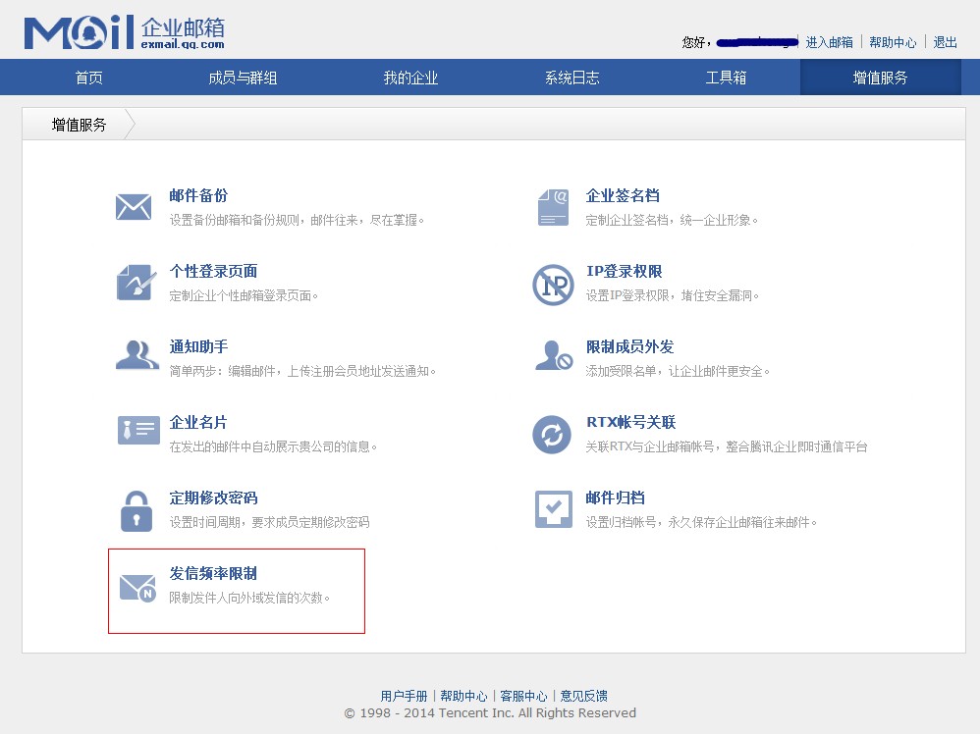Open the 用户手册 footer link
The image size is (980, 734).
tap(404, 696)
